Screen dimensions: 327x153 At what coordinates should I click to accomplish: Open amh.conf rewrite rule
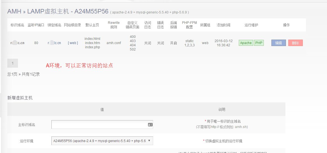click(114, 43)
